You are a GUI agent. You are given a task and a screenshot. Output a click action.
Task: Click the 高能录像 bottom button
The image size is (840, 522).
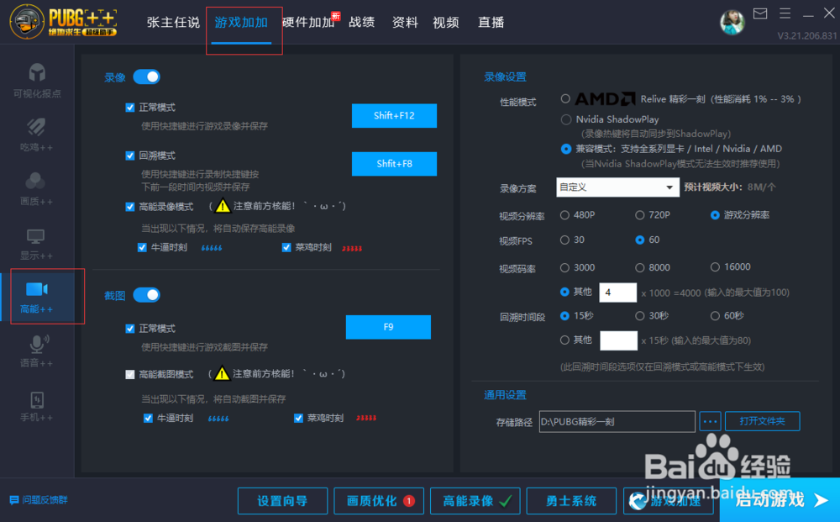click(x=475, y=501)
